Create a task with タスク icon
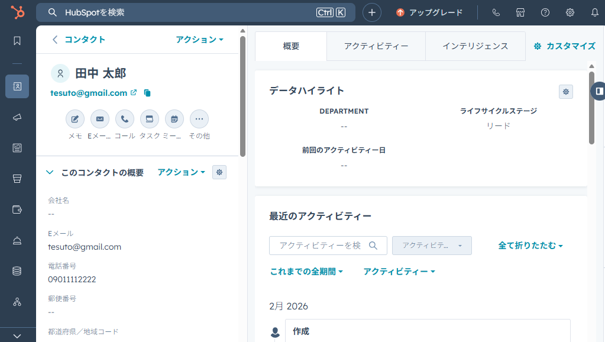The height and width of the screenshot is (342, 605). click(149, 119)
